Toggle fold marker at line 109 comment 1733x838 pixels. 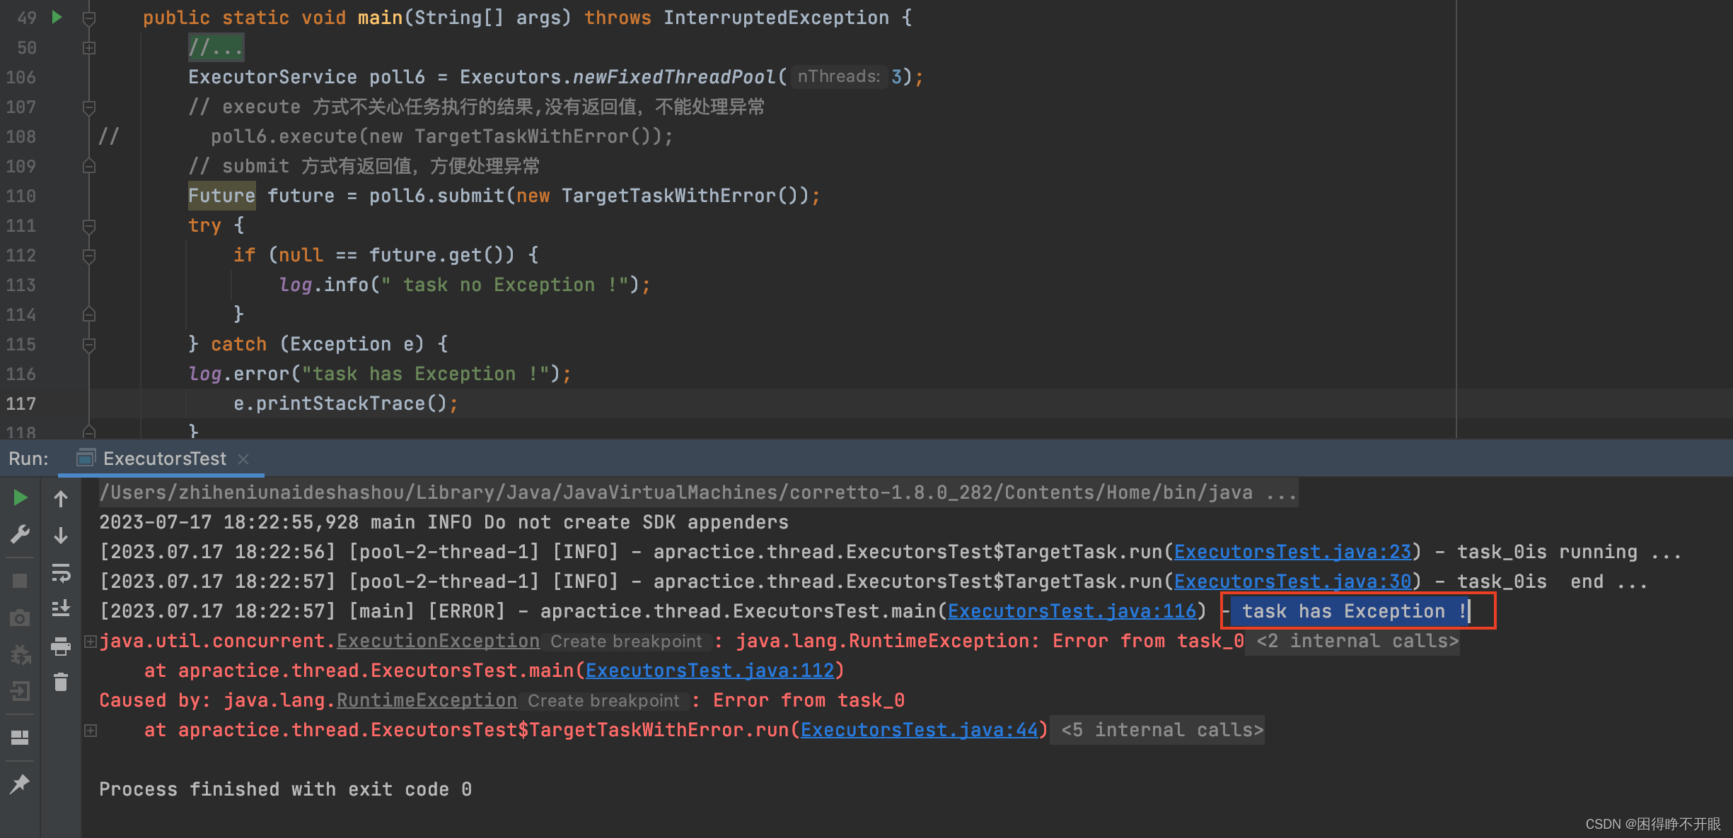[89, 166]
